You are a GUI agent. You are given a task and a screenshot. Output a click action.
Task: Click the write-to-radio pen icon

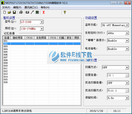point(32,12)
